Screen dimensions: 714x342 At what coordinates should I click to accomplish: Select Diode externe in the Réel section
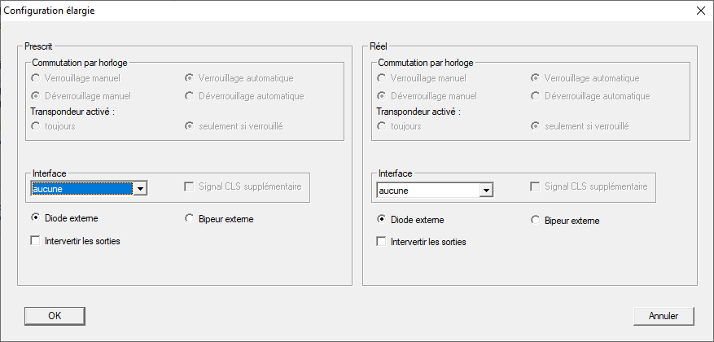[382, 220]
